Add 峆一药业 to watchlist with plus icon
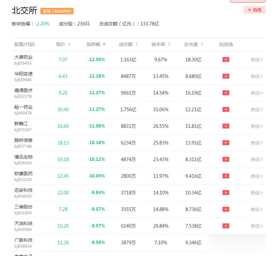The height and width of the screenshot is (256, 272). (x=226, y=110)
